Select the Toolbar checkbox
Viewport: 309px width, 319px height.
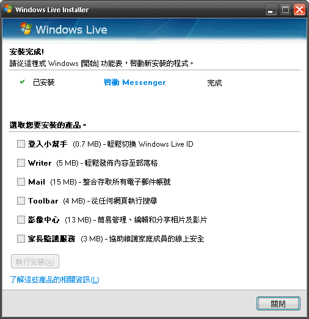tap(21, 200)
